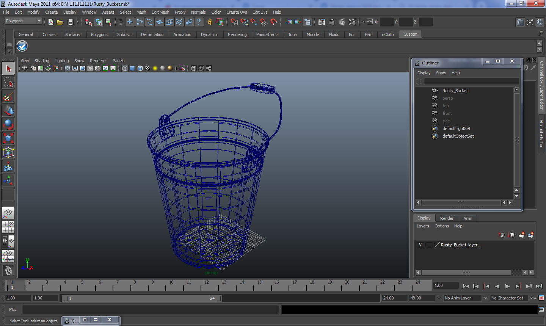546x326 pixels.
Task: Toggle viewport grid display icon
Action: point(67,68)
